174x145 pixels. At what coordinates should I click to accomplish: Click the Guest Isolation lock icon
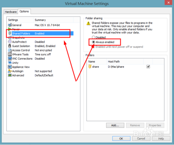pyautogui.click(x=10, y=46)
